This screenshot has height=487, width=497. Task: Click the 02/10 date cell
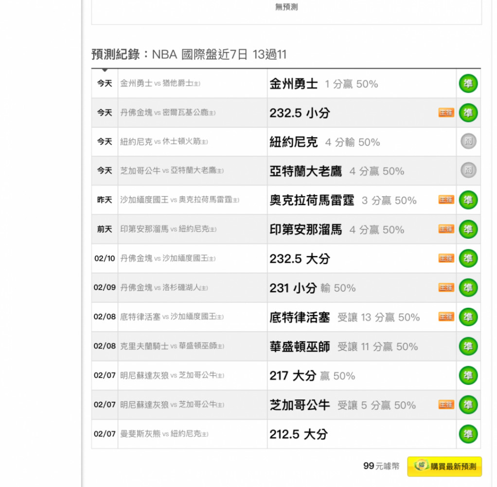coord(105,259)
